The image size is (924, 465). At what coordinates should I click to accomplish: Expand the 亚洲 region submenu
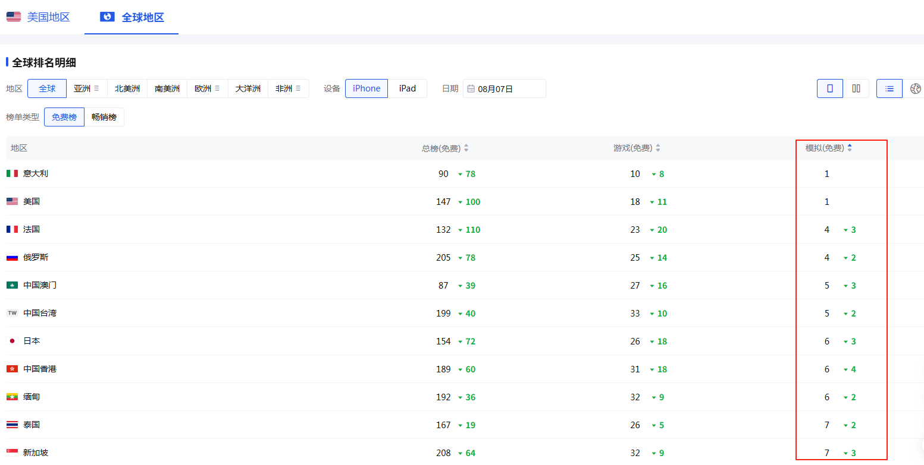[x=96, y=88]
